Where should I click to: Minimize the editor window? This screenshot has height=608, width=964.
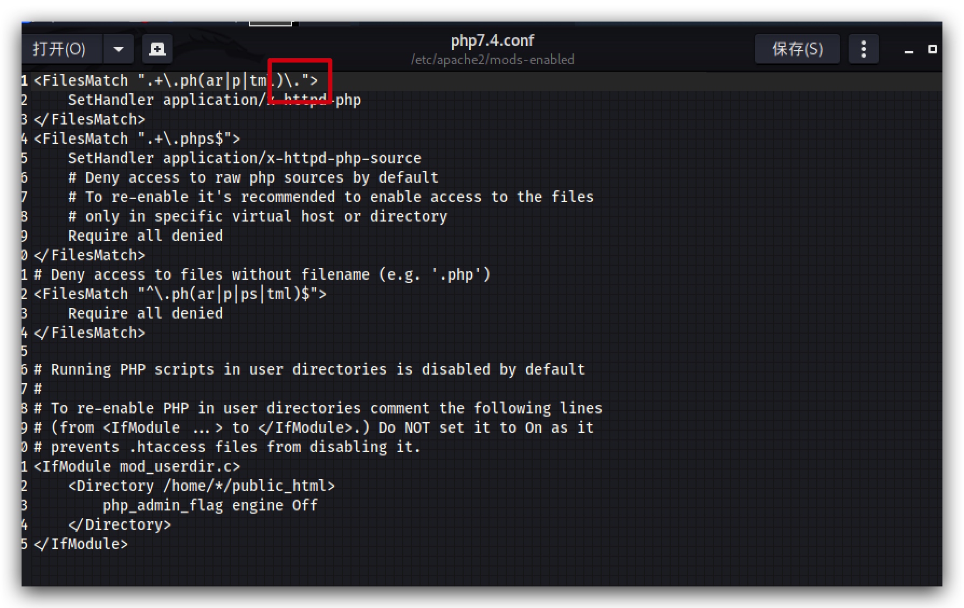pos(909,50)
